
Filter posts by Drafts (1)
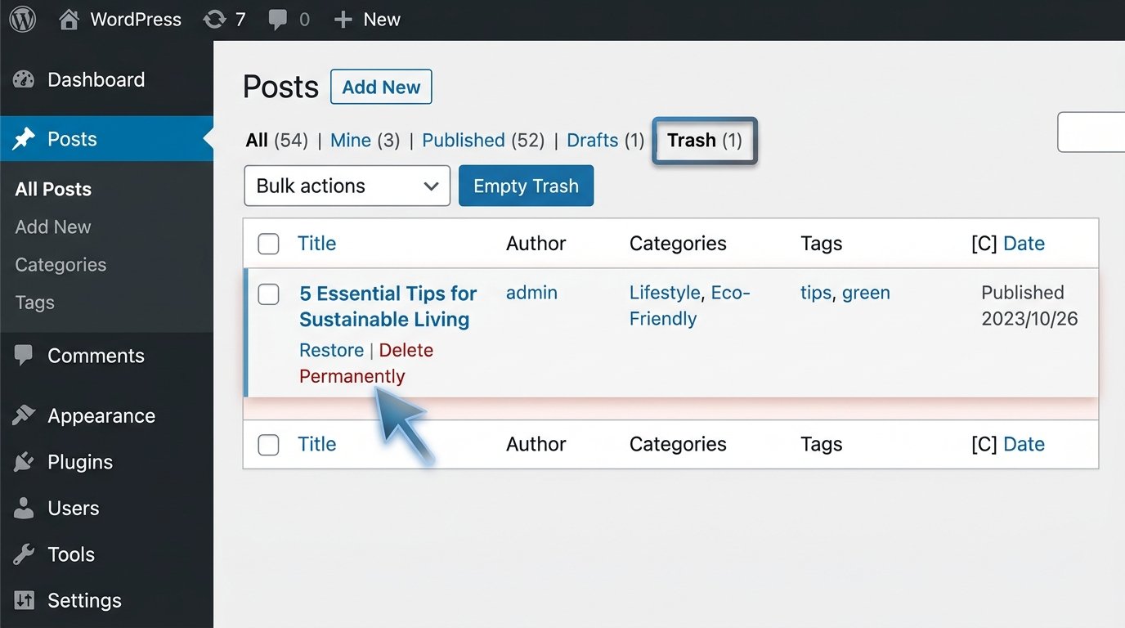click(605, 141)
